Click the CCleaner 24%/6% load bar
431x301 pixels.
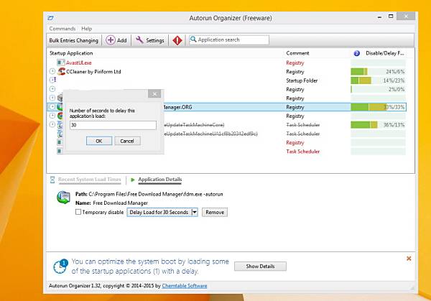pyautogui.click(x=378, y=71)
